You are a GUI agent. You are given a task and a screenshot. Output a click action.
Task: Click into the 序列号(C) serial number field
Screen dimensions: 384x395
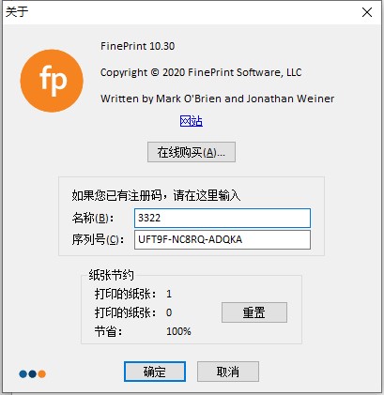pyautogui.click(x=223, y=239)
